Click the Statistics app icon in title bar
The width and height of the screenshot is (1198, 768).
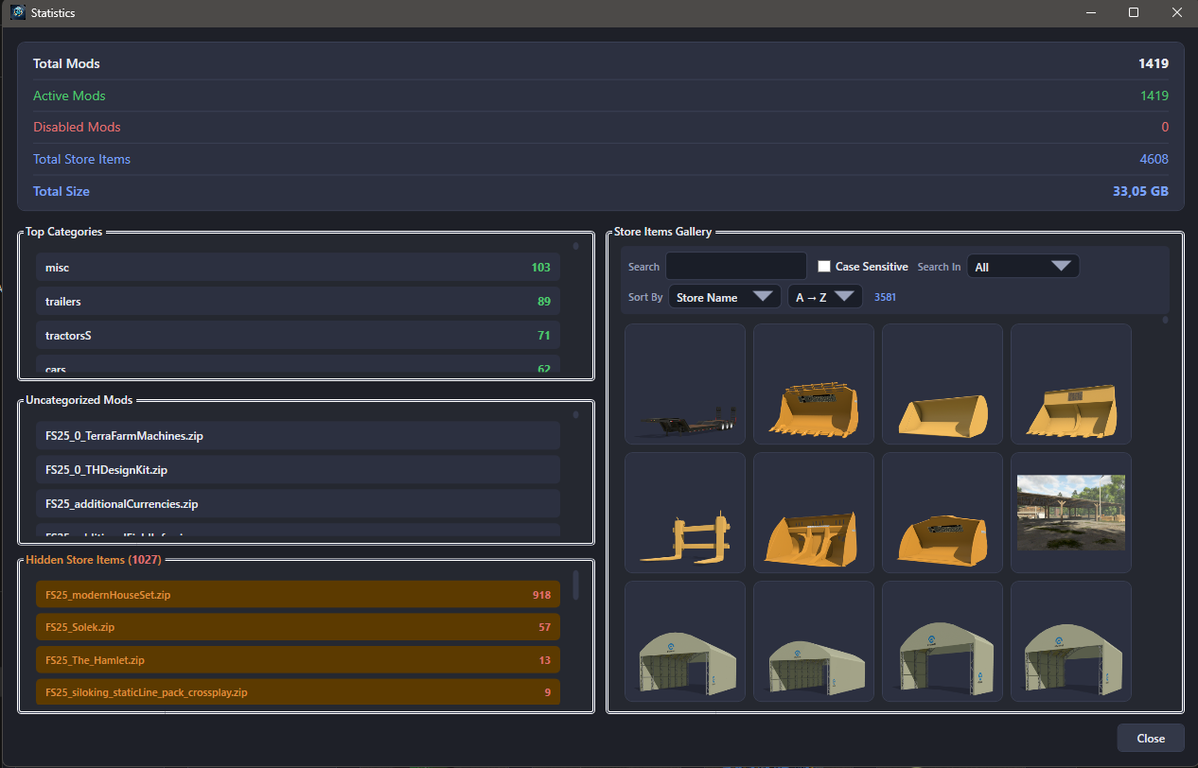click(x=17, y=13)
